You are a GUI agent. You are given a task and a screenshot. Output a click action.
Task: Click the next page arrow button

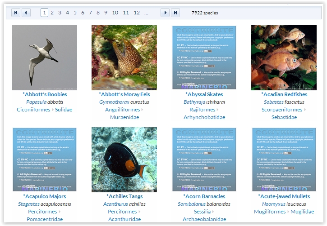click(165, 13)
